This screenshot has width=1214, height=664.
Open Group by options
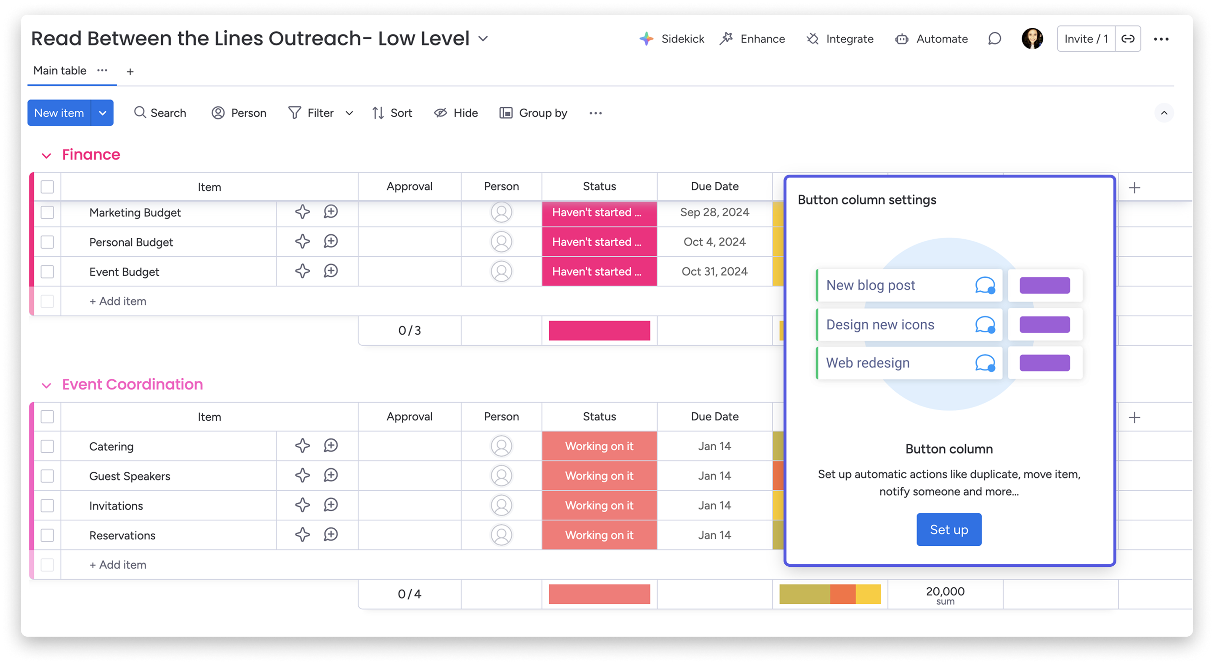533,113
